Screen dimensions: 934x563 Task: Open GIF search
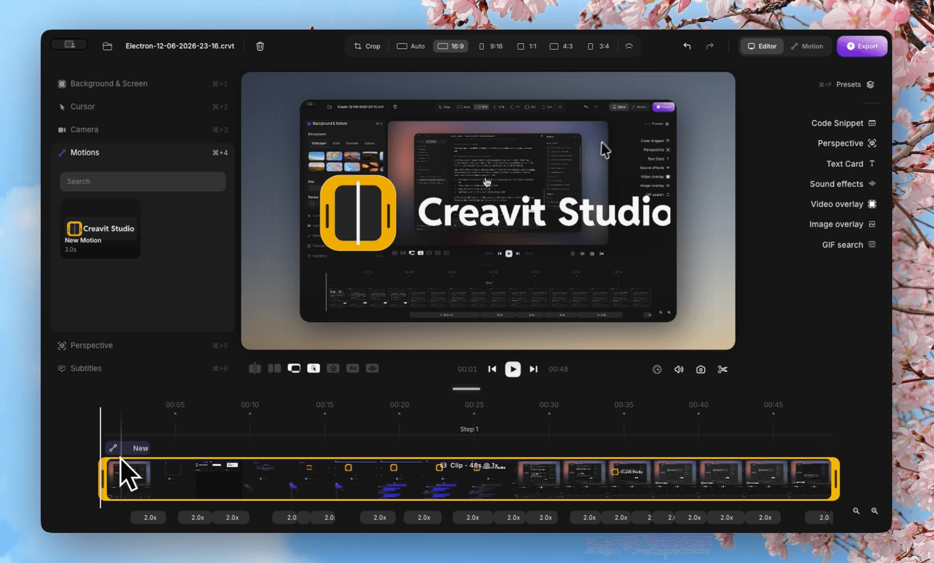click(x=849, y=244)
